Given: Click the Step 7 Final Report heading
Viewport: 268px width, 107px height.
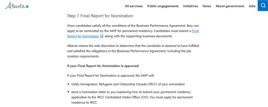Looking at the screenshot, I should [100, 16].
